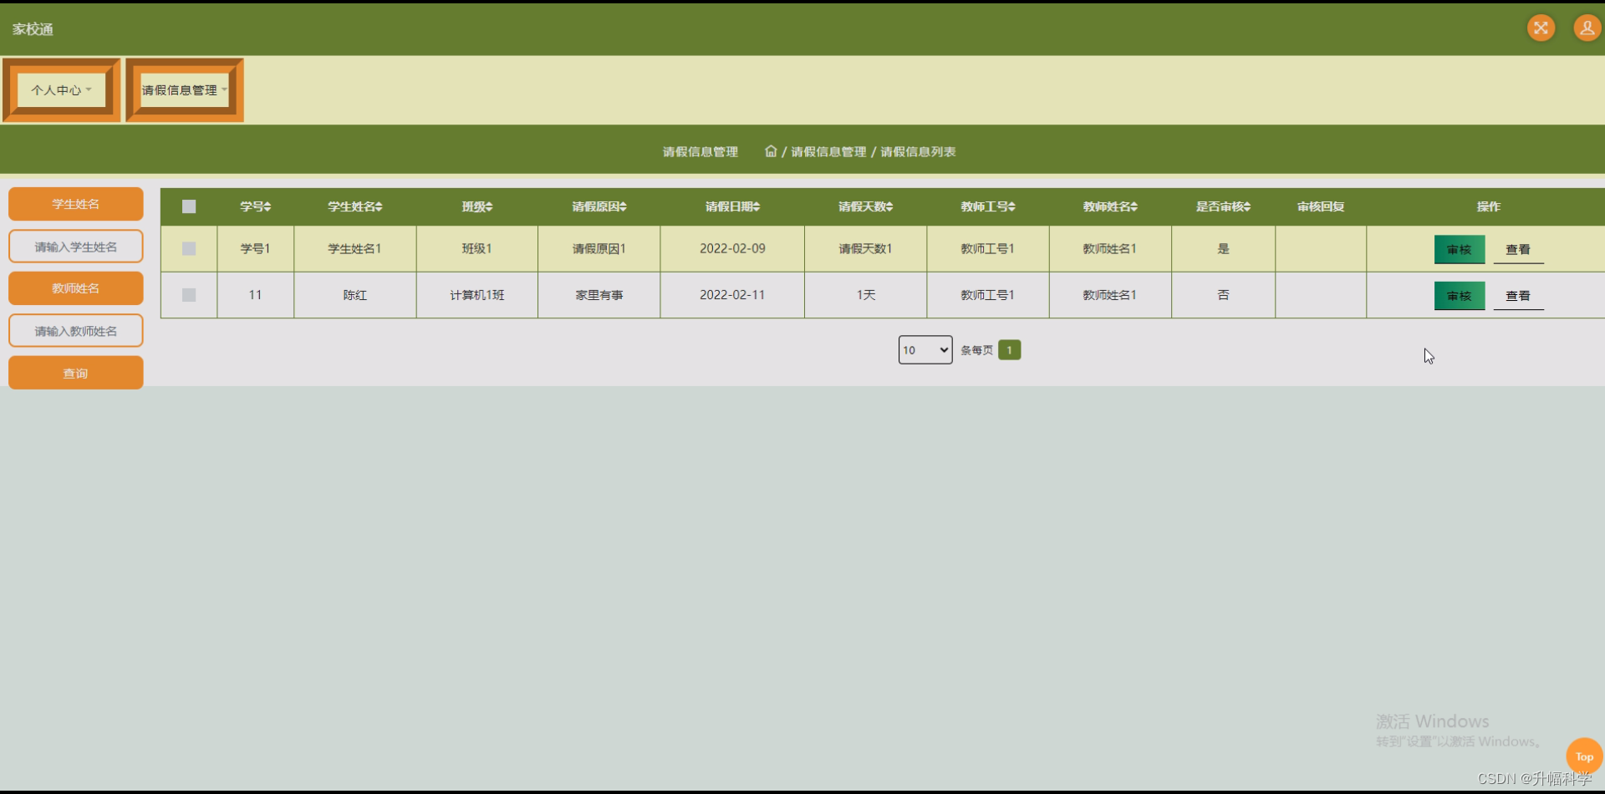Sort the table by the 学号 sort arrows
This screenshot has width=1605, height=794.
coord(267,206)
